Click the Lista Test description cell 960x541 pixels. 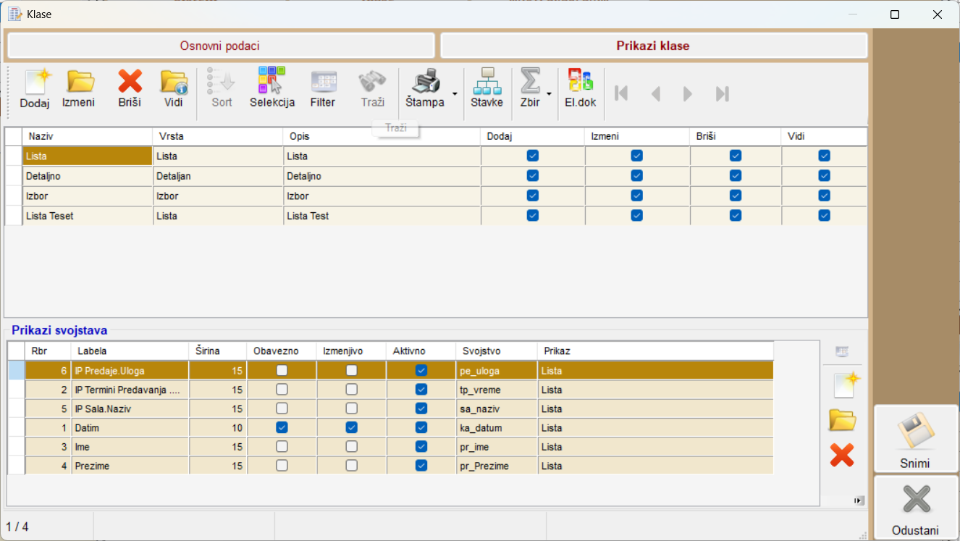[382, 216]
